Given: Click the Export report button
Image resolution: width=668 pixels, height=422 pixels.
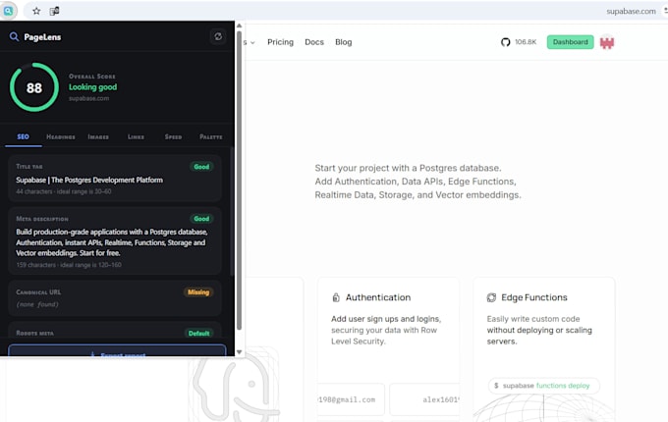Looking at the screenshot, I should 117,350.
